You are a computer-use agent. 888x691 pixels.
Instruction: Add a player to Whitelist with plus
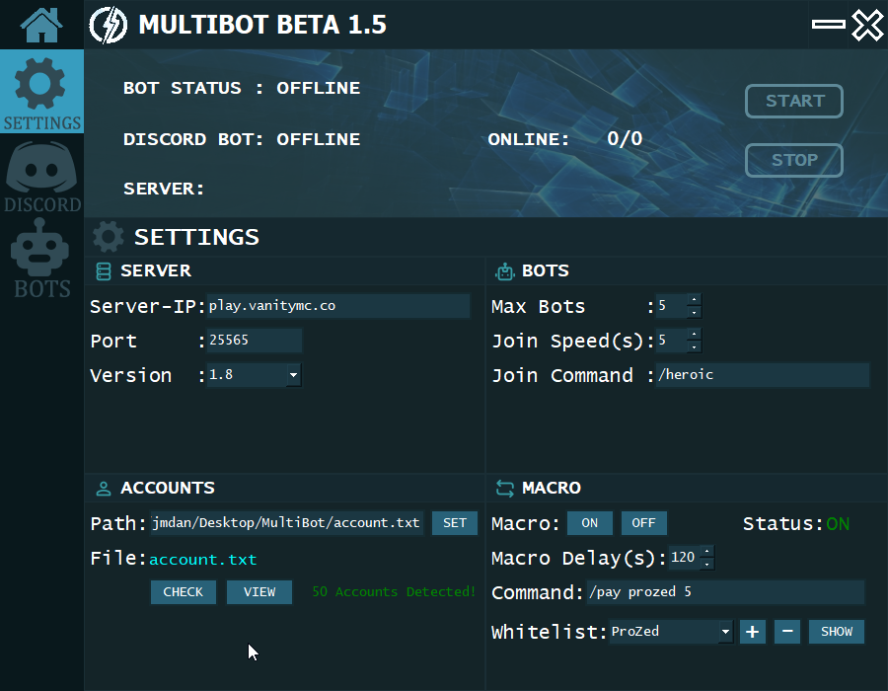753,632
